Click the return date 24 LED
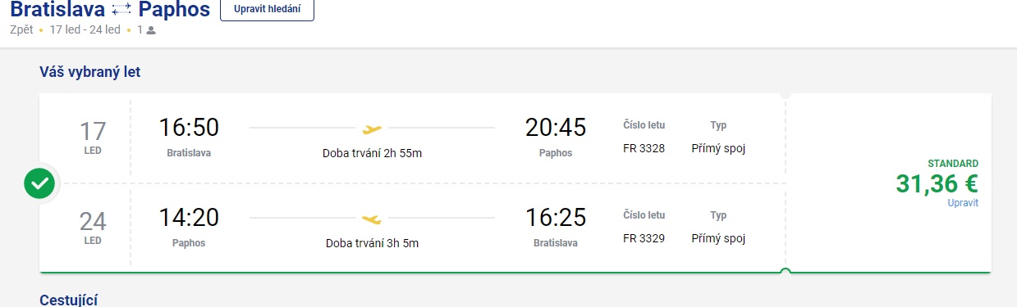 point(93,228)
